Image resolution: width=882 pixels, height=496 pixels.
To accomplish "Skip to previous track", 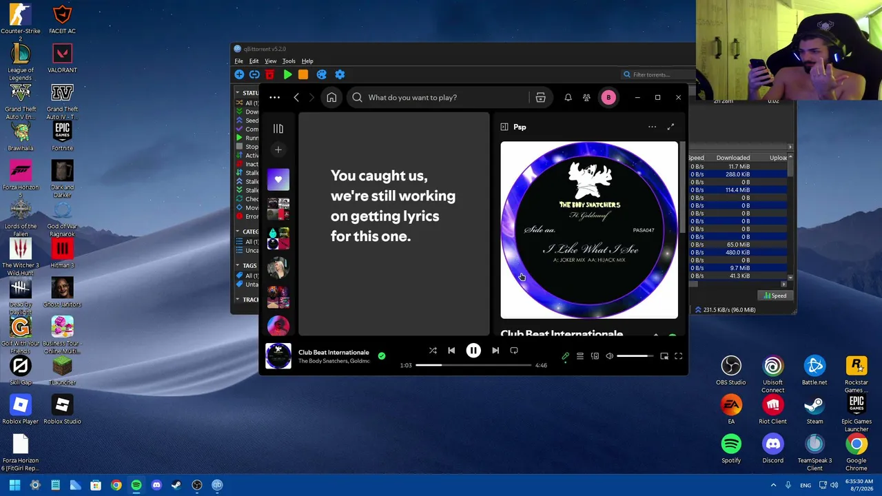I will [451, 351].
